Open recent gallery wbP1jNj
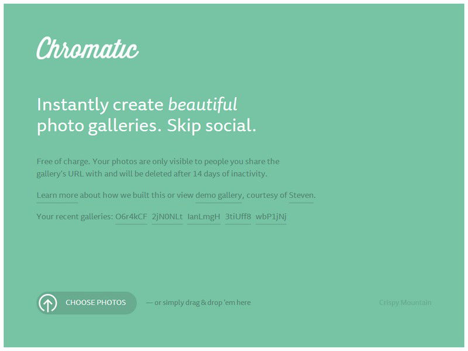Viewport: 468px width, 351px height. pos(271,216)
